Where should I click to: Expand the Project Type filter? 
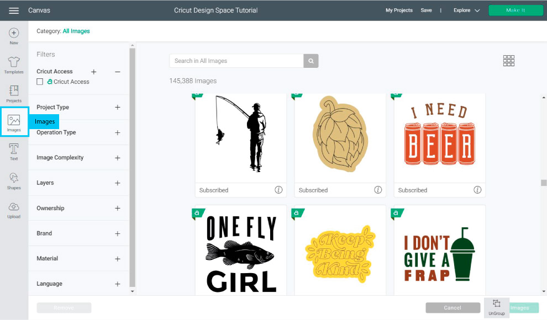pos(118,107)
